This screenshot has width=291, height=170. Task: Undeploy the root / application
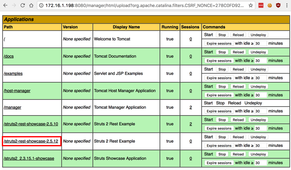(258, 35)
